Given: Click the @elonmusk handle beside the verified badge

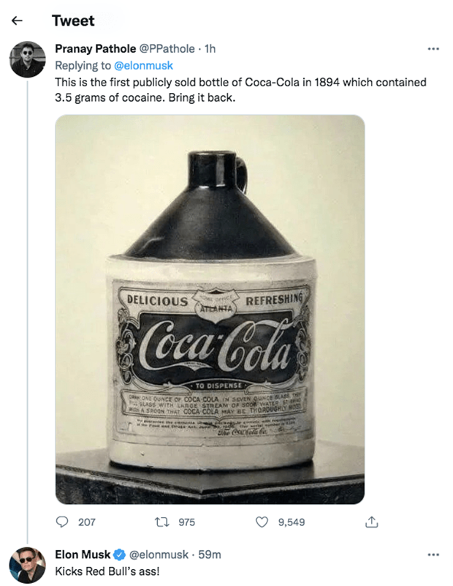Looking at the screenshot, I should [x=159, y=555].
